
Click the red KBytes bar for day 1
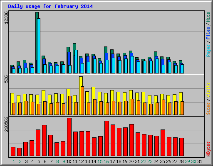coord(13,151)
